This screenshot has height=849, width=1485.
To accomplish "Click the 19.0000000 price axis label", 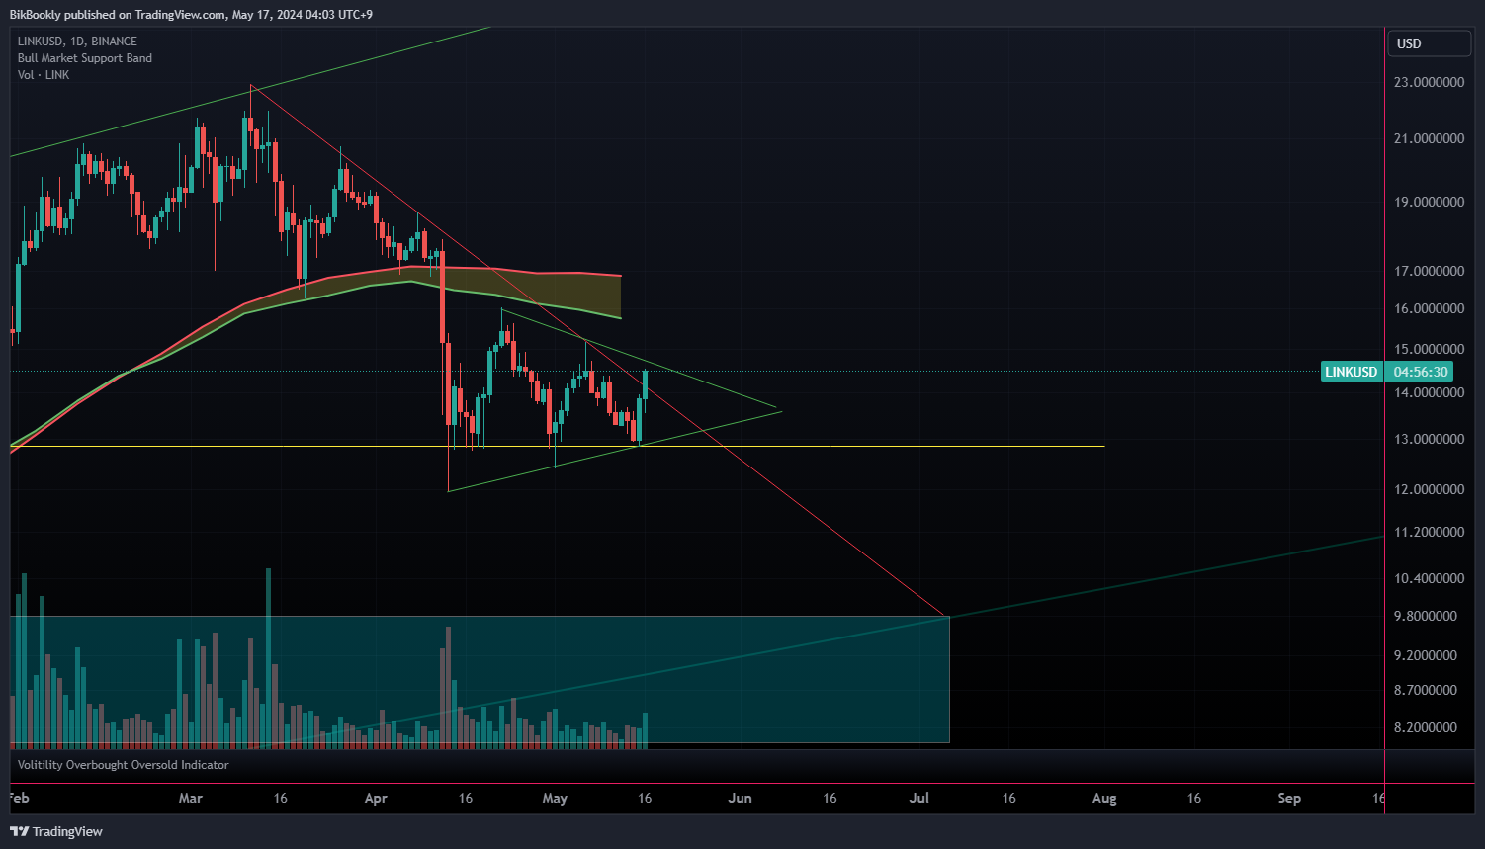I will (x=1429, y=202).
